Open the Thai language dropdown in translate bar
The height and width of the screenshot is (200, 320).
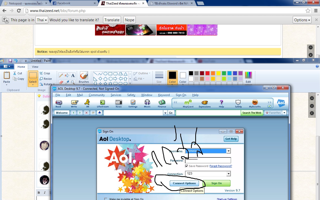pyautogui.click(x=42, y=20)
